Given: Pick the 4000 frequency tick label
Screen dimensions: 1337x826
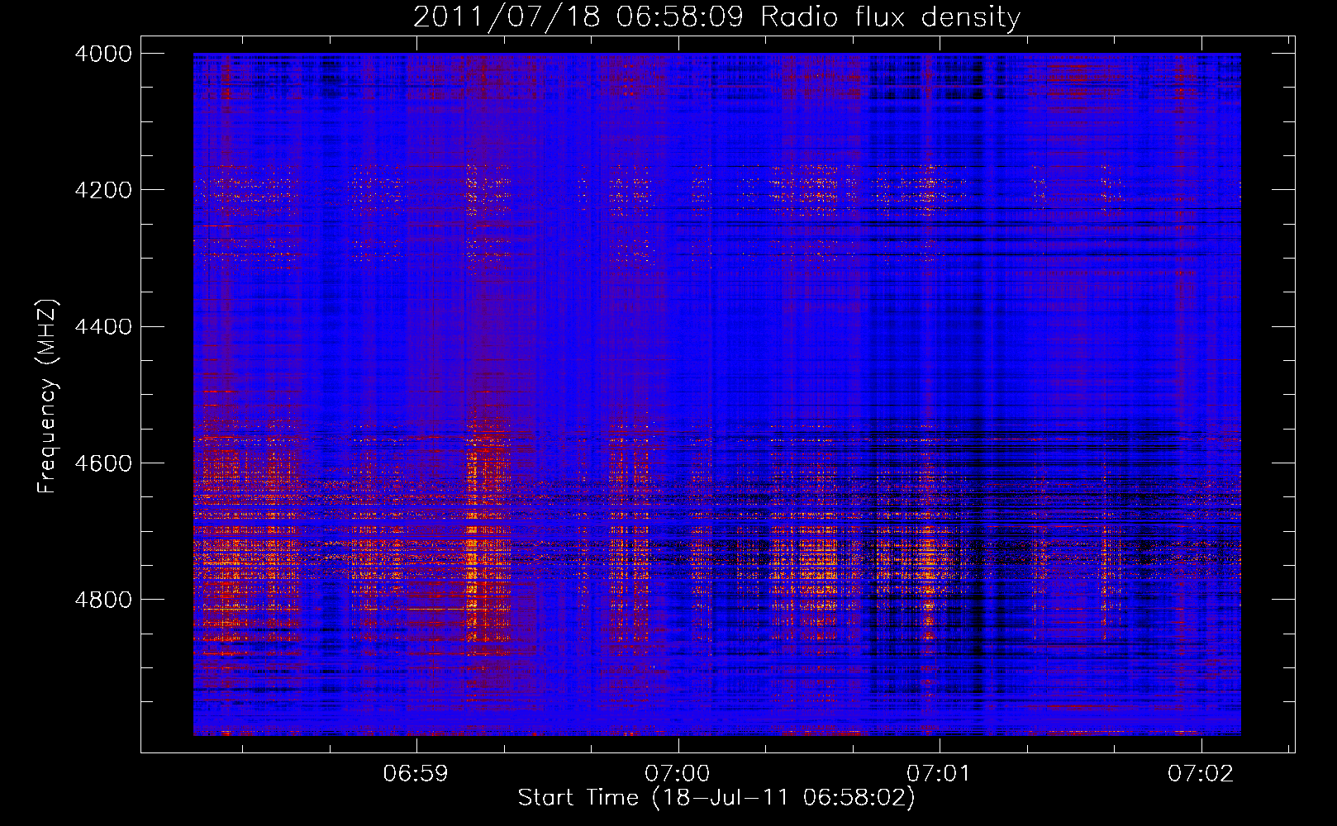Looking at the screenshot, I should [103, 54].
